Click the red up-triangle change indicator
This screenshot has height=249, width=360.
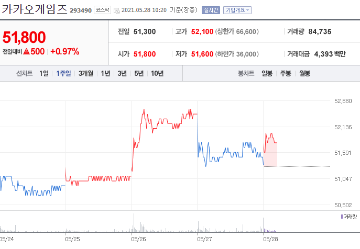(26, 51)
